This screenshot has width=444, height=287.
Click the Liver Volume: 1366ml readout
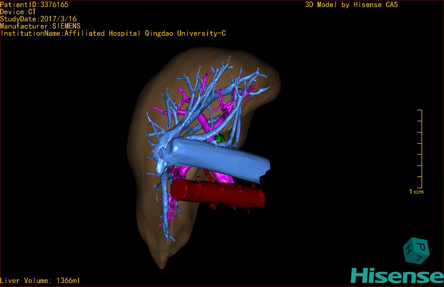click(40, 281)
